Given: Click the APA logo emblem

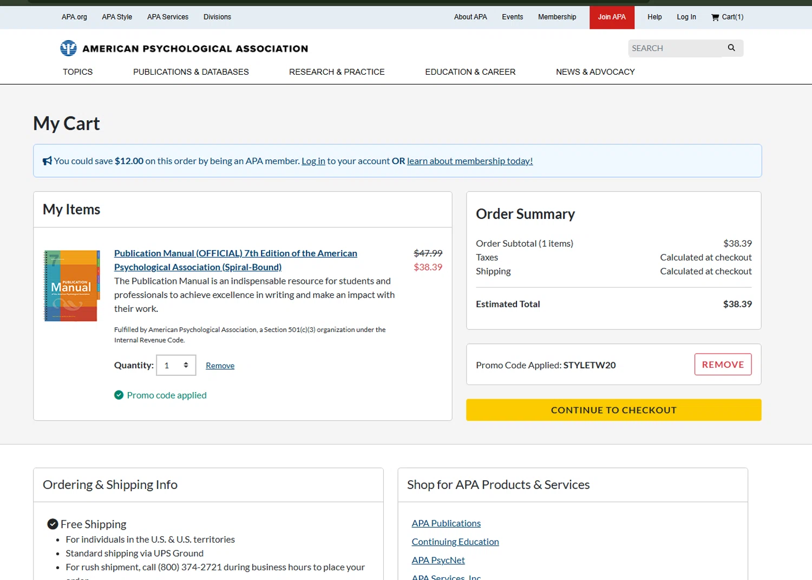Looking at the screenshot, I should (68, 48).
